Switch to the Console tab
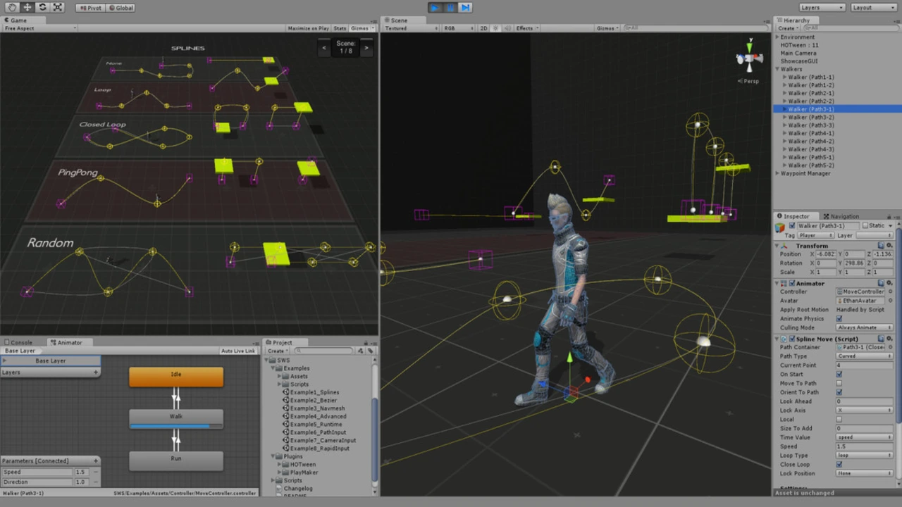Image resolution: width=902 pixels, height=507 pixels. (x=21, y=343)
